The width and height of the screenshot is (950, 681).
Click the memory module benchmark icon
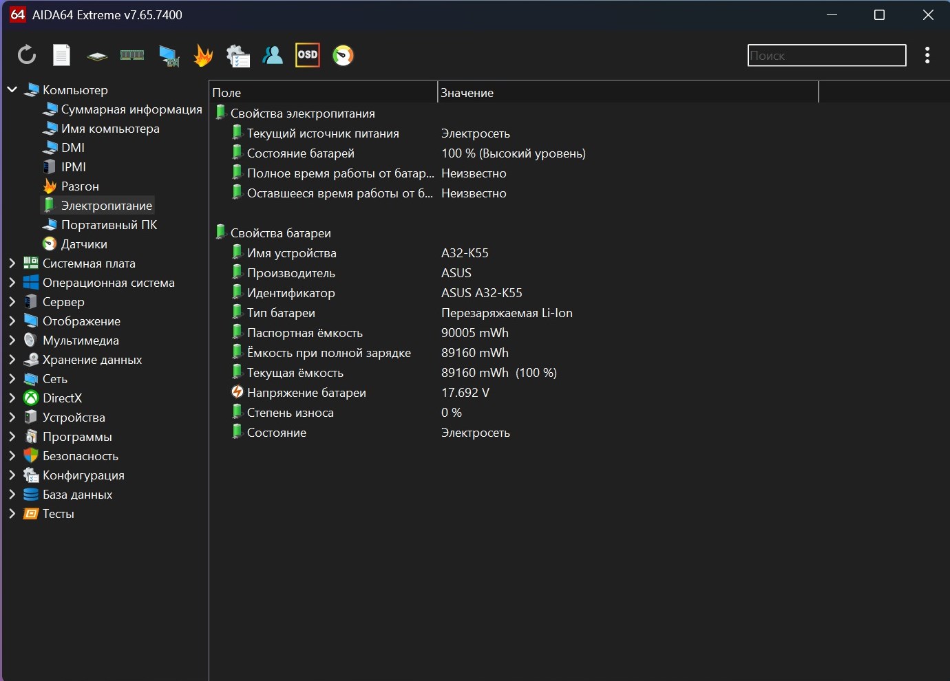click(132, 55)
